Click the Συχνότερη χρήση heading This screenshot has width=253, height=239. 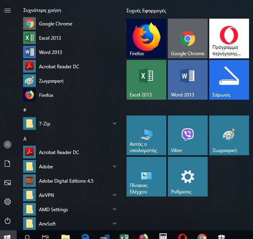tap(42, 10)
